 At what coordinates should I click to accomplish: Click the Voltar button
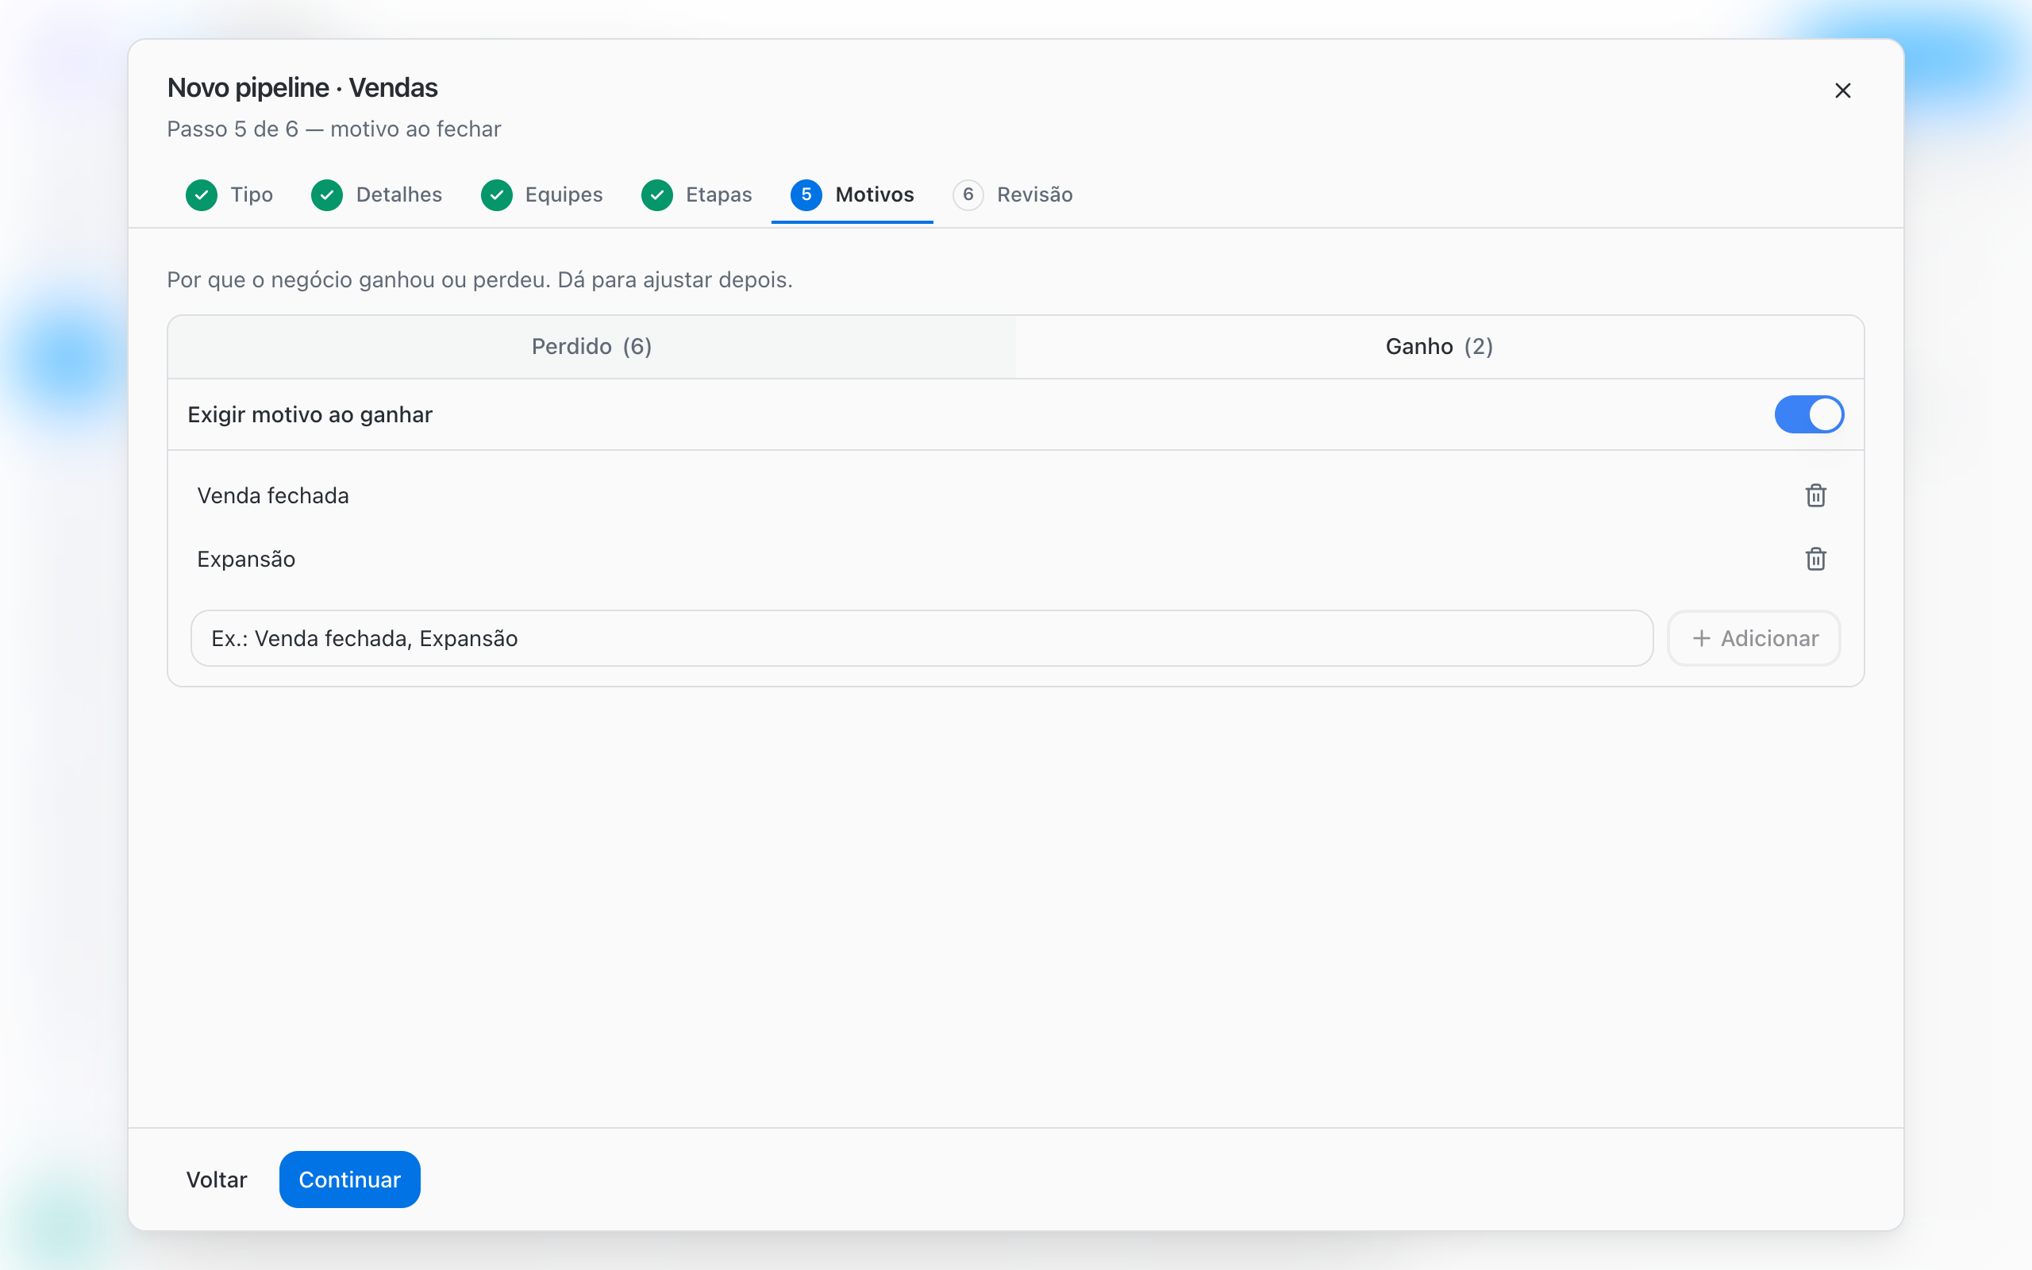[217, 1180]
